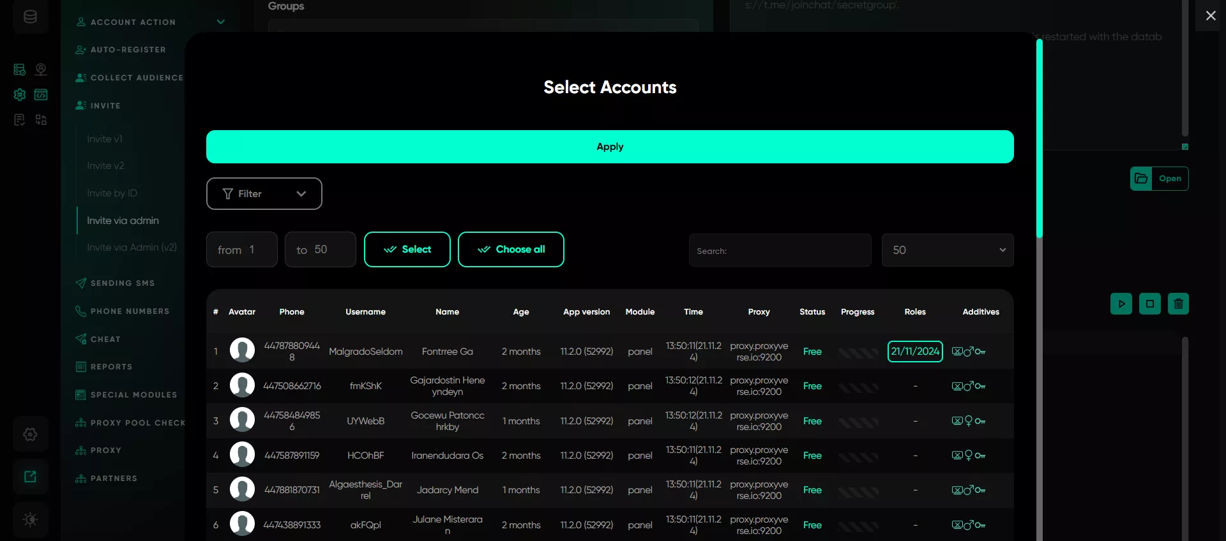
Task: Select Invite v1
Action: click(x=105, y=139)
